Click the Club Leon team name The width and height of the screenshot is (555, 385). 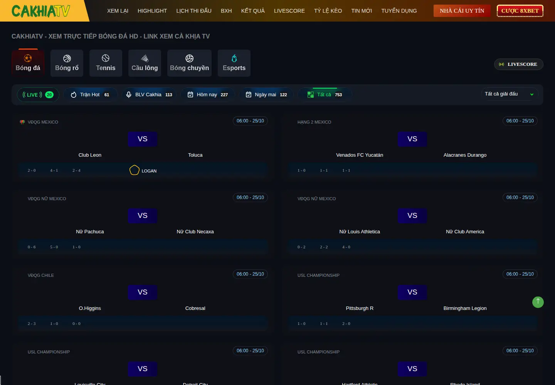tap(90, 155)
